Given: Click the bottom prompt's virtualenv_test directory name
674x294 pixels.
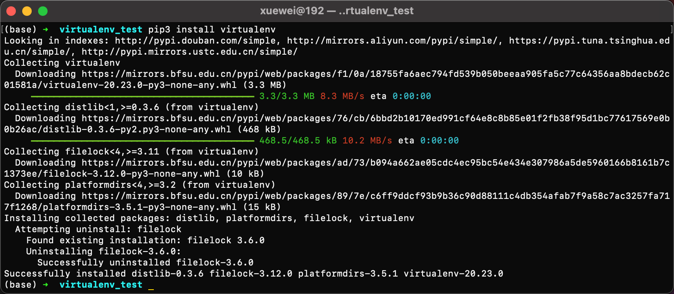Looking at the screenshot, I should coord(101,285).
